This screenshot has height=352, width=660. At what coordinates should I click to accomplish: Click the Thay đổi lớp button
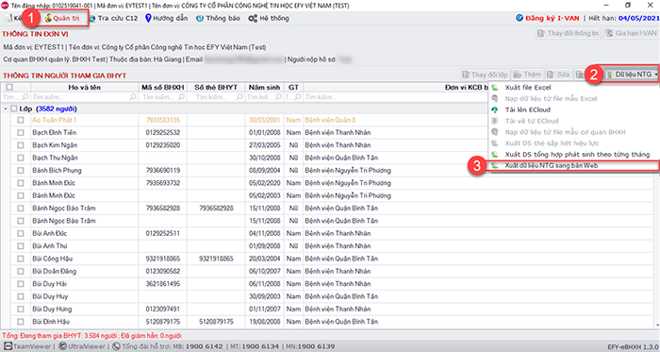coord(485,75)
